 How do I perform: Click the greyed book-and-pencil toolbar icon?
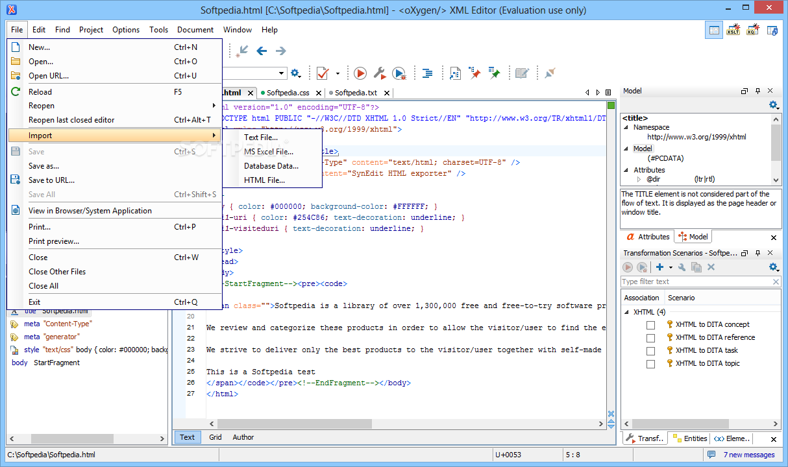[x=522, y=73]
